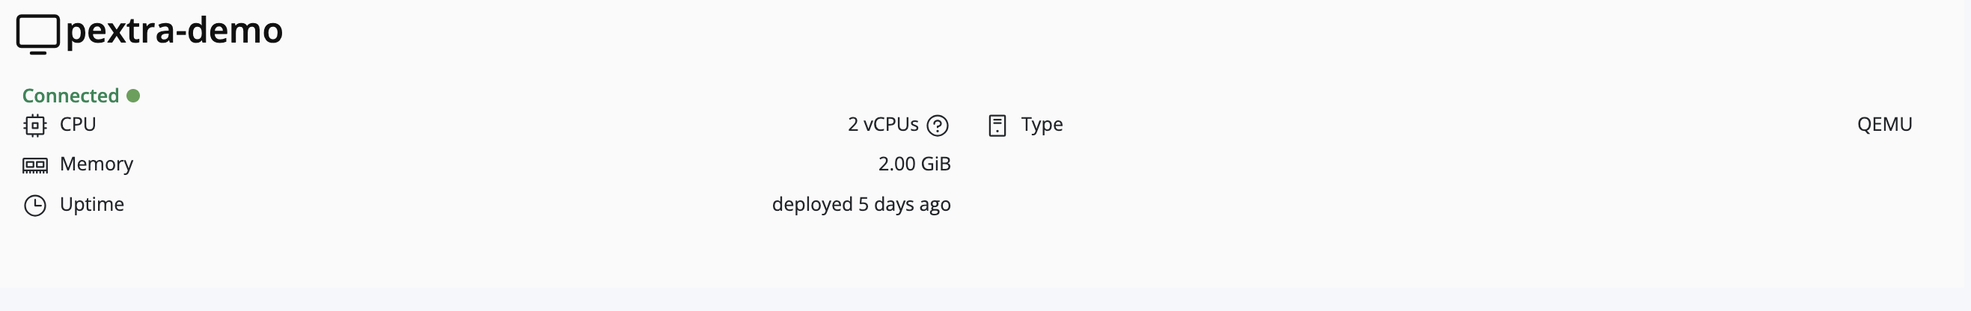Click the 'GiB' unit in memory value
The width and height of the screenshot is (1971, 311).
click(936, 164)
